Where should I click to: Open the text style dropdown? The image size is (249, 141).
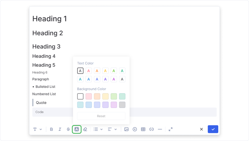tap(37, 129)
